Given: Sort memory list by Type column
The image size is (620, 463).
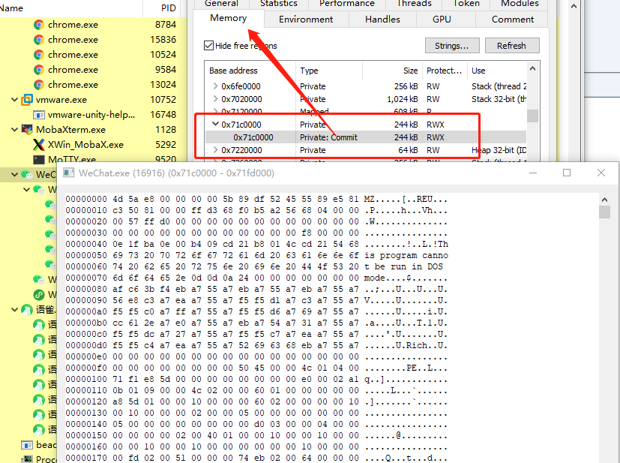Looking at the screenshot, I should pyautogui.click(x=329, y=71).
